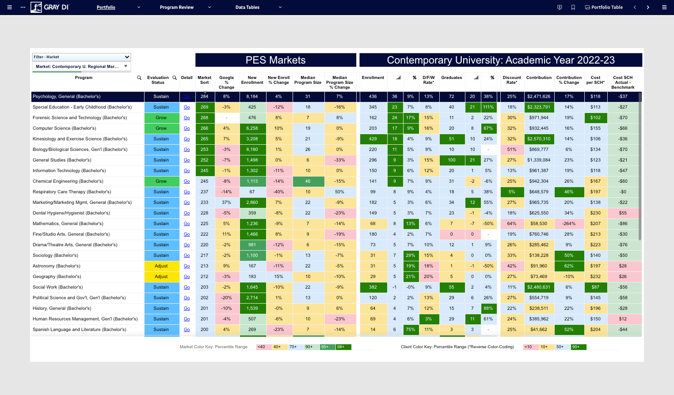Viewport: 674px width, 395px height.
Task: Open the three-dot more options menu
Action: [x=23, y=8]
